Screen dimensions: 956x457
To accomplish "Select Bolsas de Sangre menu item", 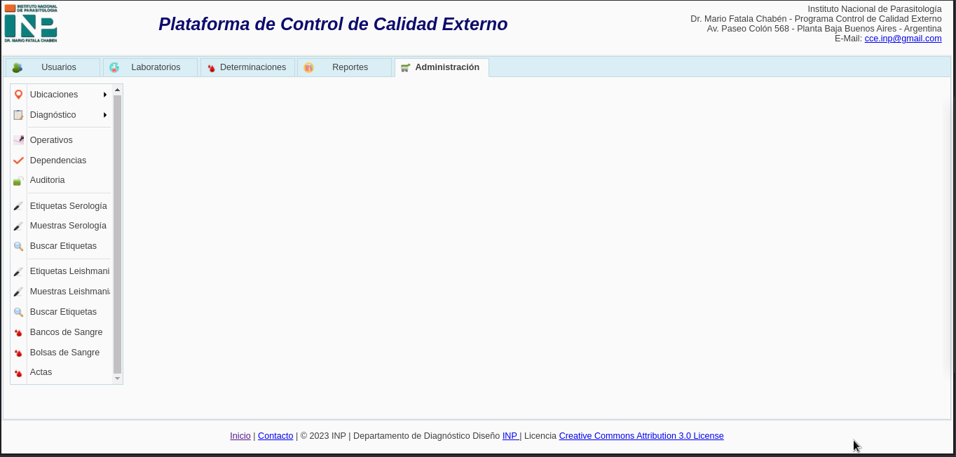I will click(x=64, y=353).
